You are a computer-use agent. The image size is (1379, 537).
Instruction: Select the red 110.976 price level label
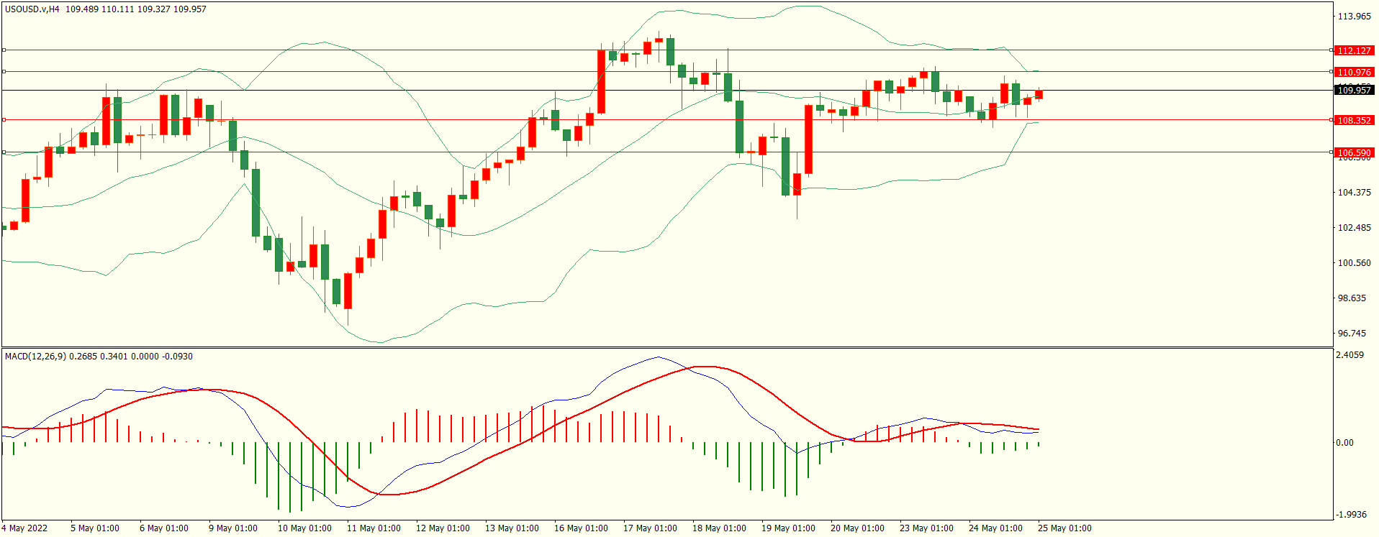(x=1354, y=72)
